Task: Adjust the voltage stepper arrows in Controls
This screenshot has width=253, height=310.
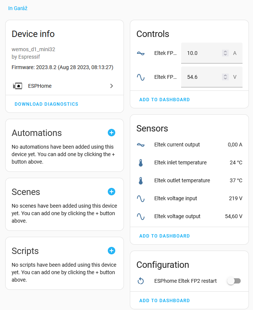Action: click(225, 77)
